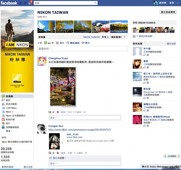
Task: Click comment box under ChingHua Yuan post
Action: (x=85, y=118)
